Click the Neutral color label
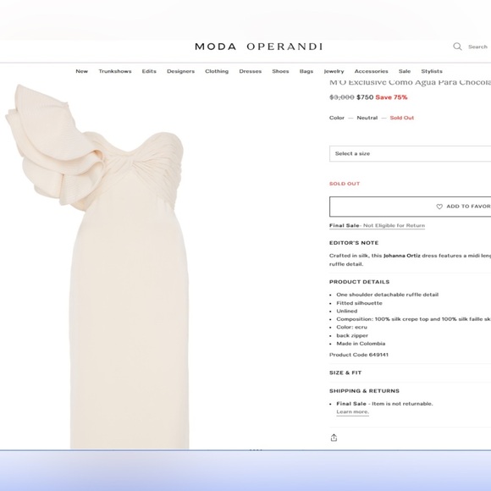Image resolution: width=491 pixels, height=491 pixels. (x=367, y=118)
